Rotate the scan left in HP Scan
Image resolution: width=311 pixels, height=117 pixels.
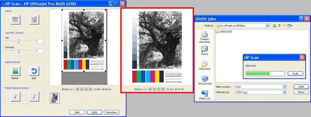pyautogui.click(x=15, y=19)
